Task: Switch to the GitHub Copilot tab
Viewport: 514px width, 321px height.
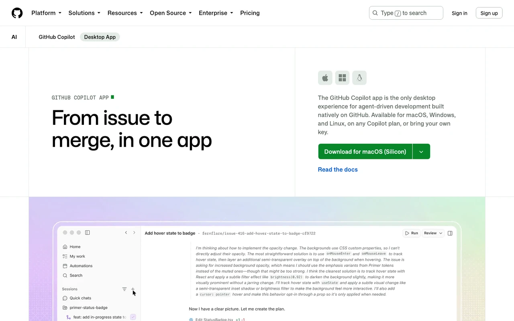Action: point(57,37)
